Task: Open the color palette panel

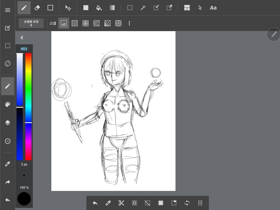Action: point(8,104)
